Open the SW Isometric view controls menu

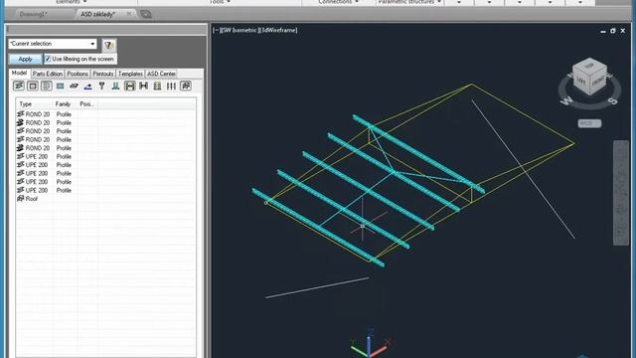[239, 30]
